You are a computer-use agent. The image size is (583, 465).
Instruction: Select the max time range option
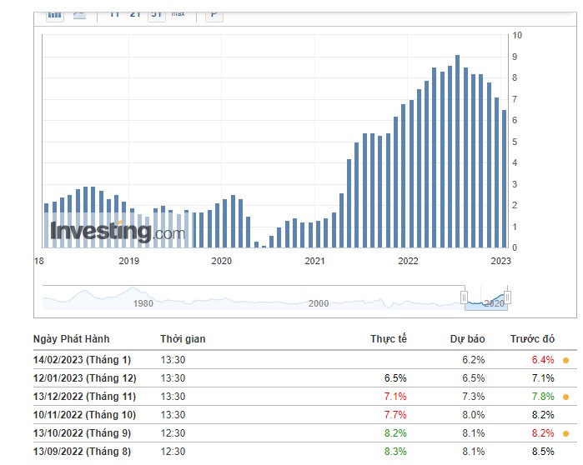pyautogui.click(x=178, y=14)
